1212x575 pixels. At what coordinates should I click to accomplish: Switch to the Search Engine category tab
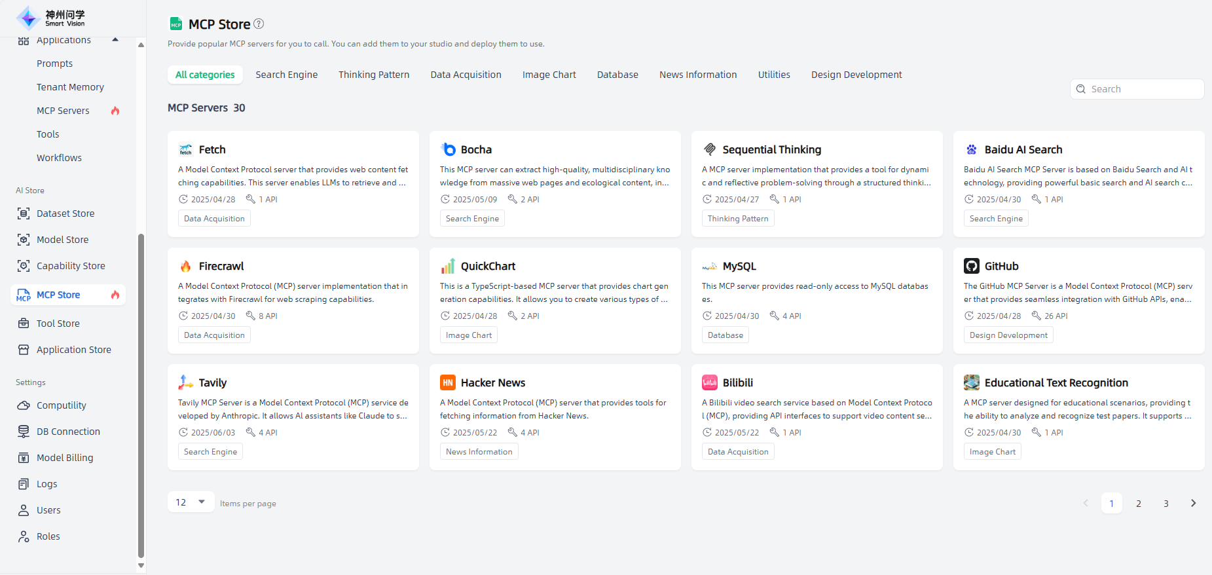287,75
